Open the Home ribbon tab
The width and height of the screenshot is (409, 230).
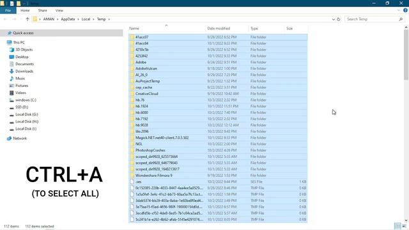(25, 10)
